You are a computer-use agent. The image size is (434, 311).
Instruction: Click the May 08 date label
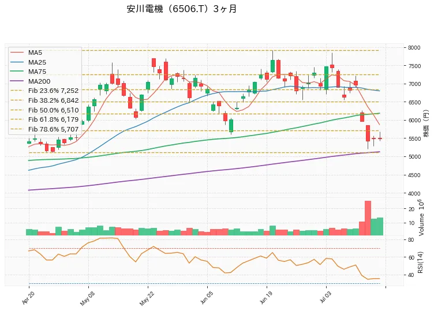pos(87,298)
